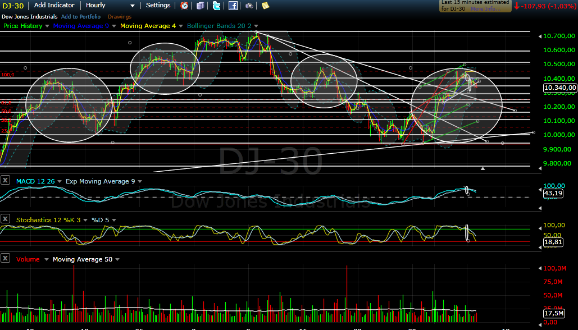Expand the Volume options arrow

tap(47, 260)
